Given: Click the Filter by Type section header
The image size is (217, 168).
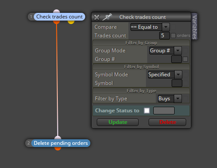Looking at the screenshot, I should click(x=141, y=91).
